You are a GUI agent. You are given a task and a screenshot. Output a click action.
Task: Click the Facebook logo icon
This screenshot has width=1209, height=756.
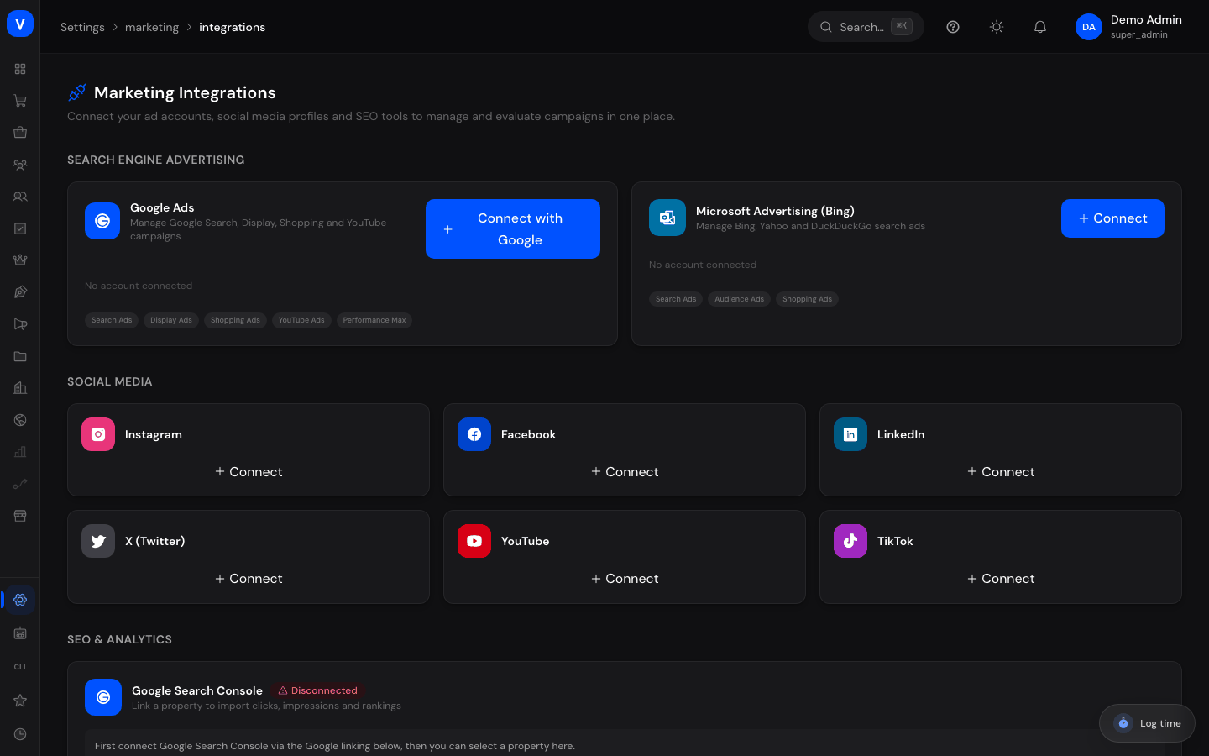coord(474,434)
